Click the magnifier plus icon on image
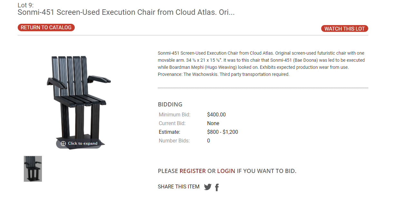Viewport: 413px width, 200px height. (63, 143)
